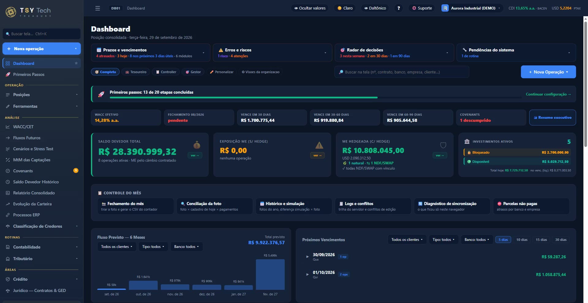
Task: Open MtM das Captações
Action: 42,160
